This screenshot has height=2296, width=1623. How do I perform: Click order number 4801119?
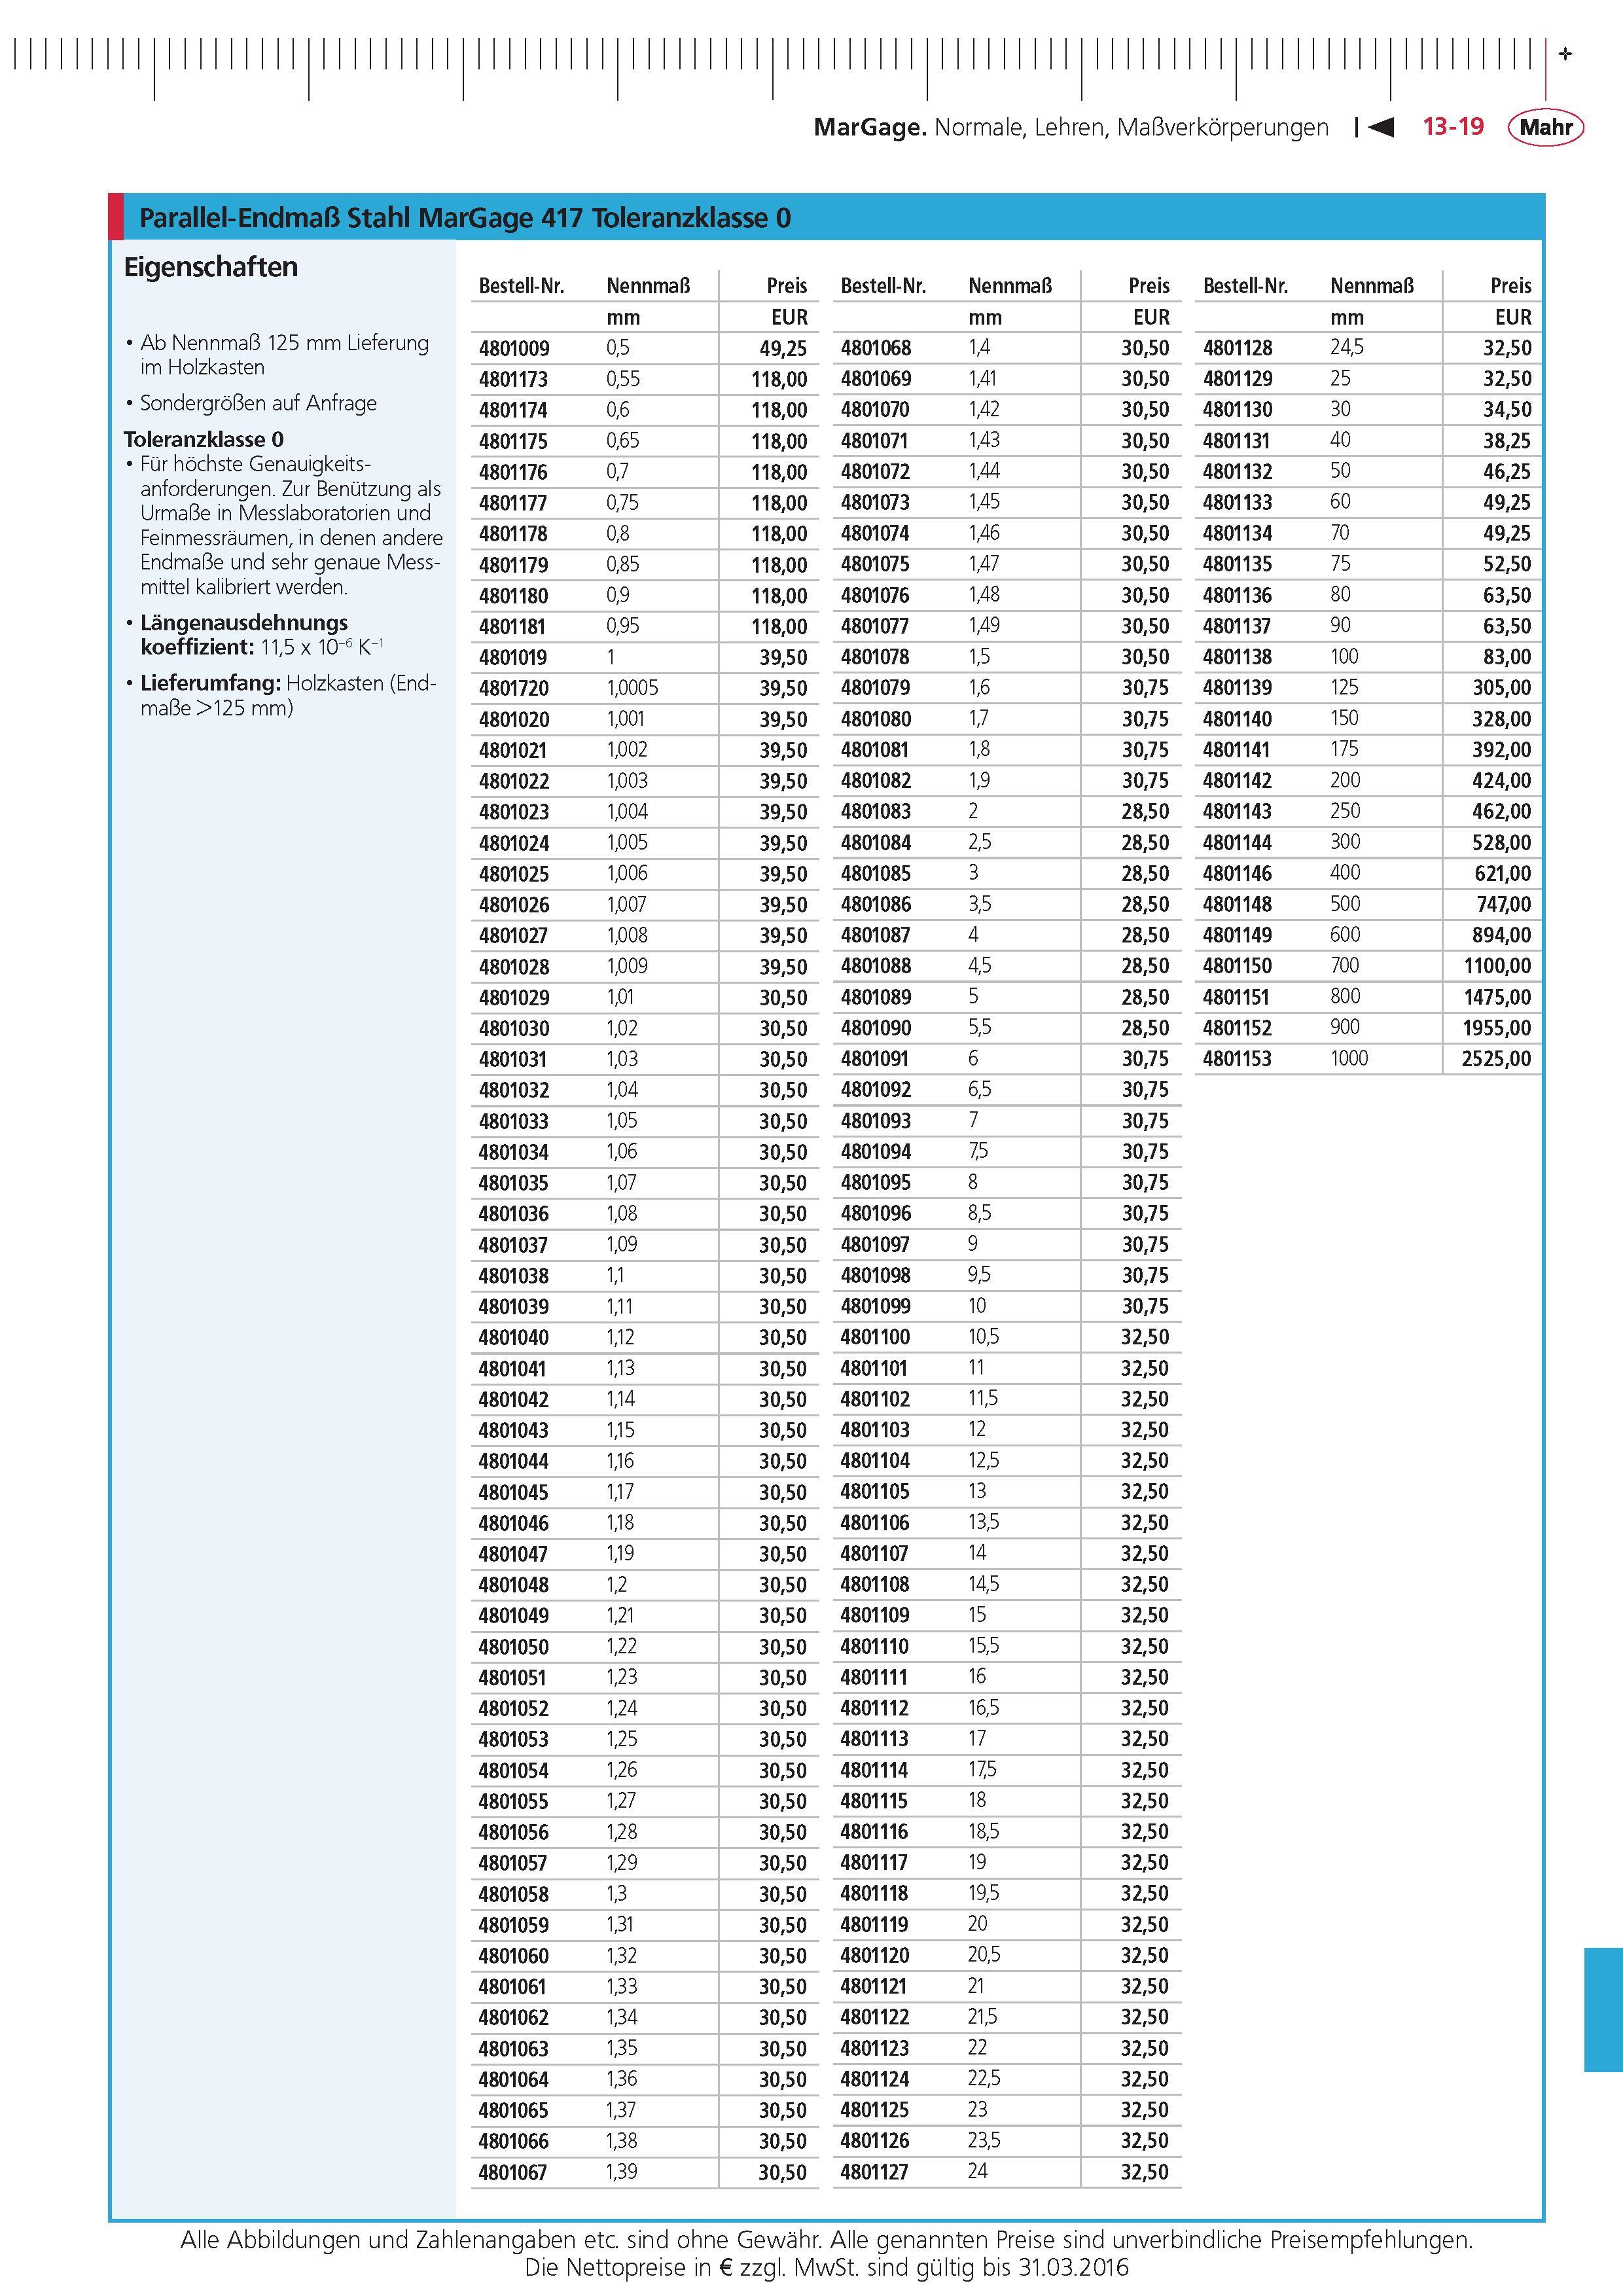pyautogui.click(x=876, y=1925)
